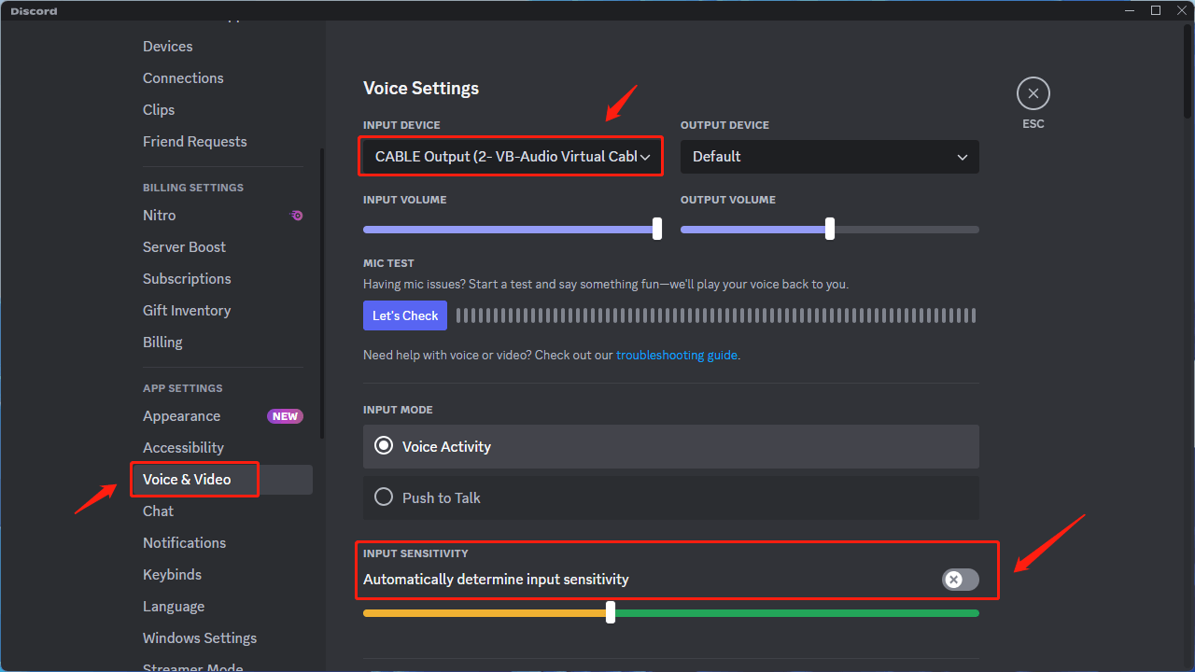Open the Input Device dropdown

pos(510,156)
